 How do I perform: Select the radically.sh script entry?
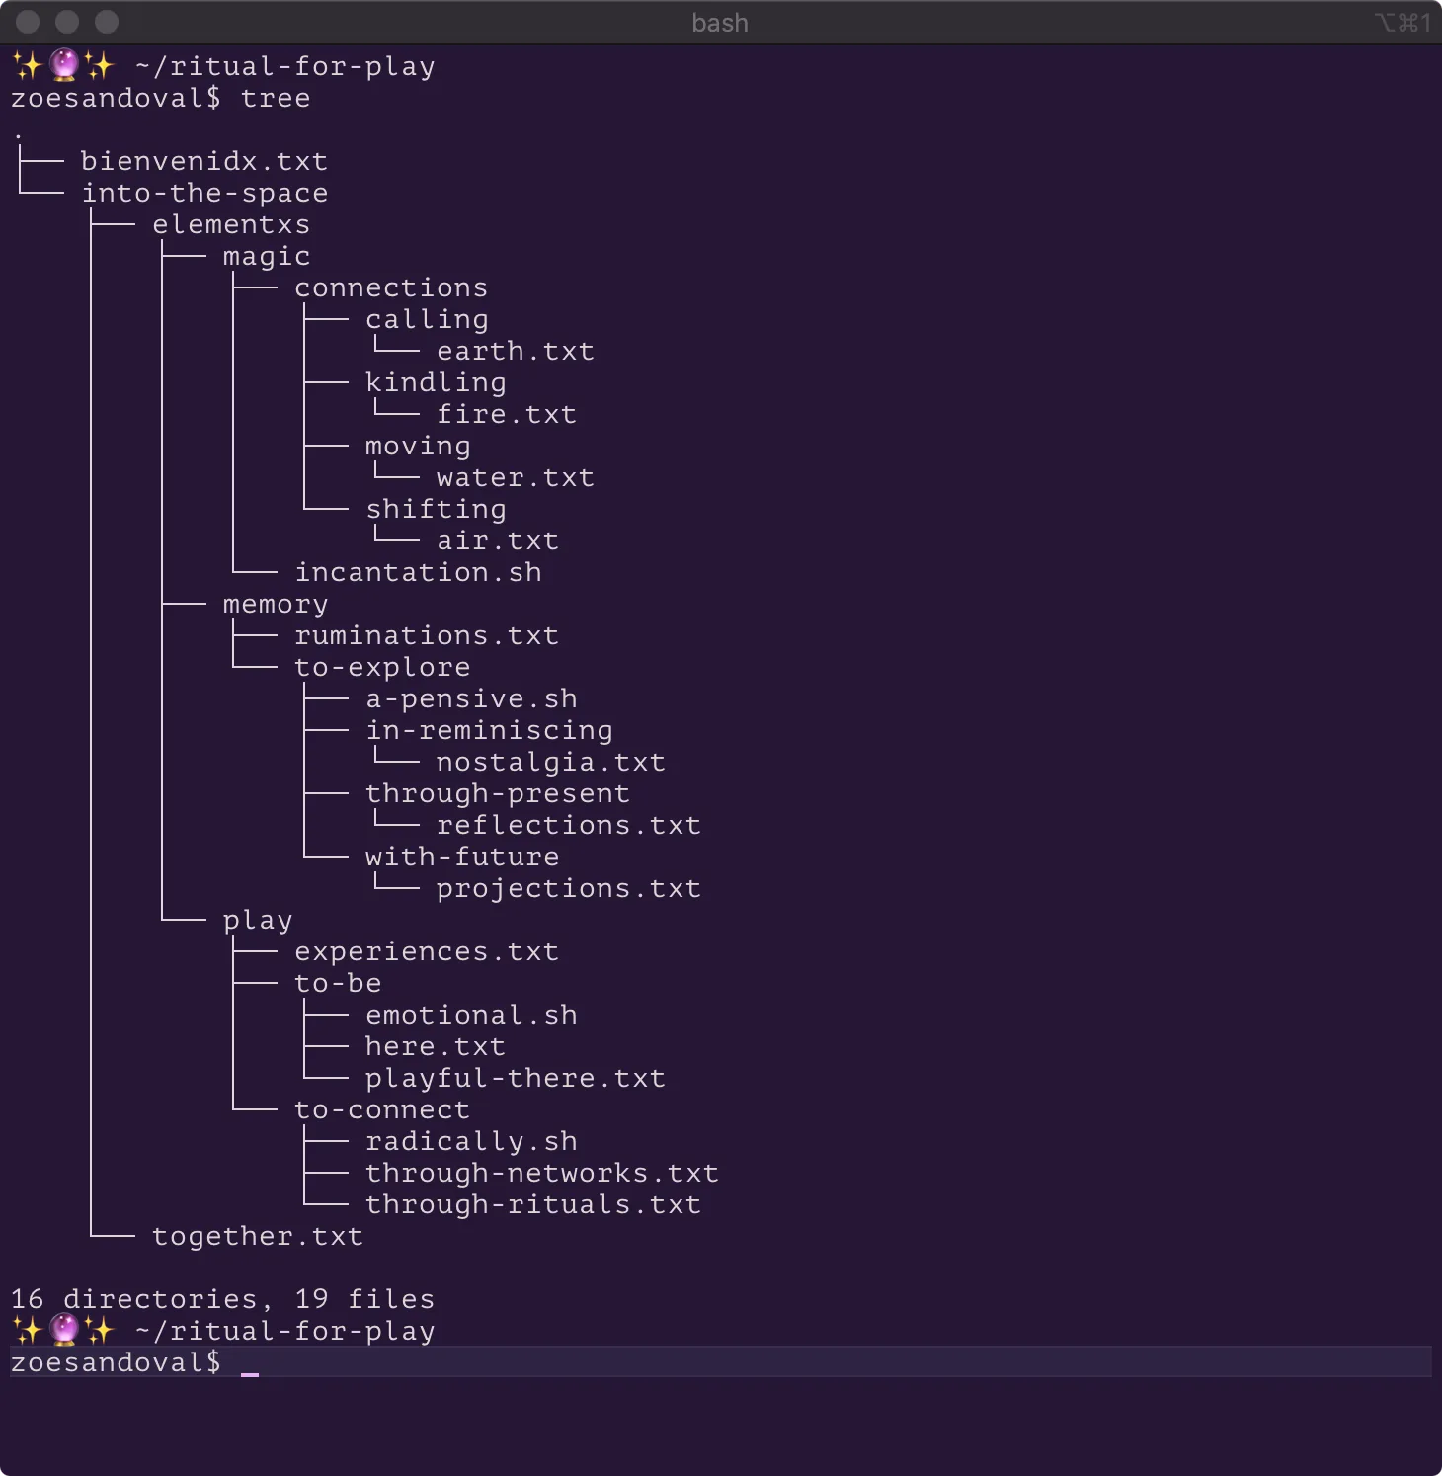471,1142
